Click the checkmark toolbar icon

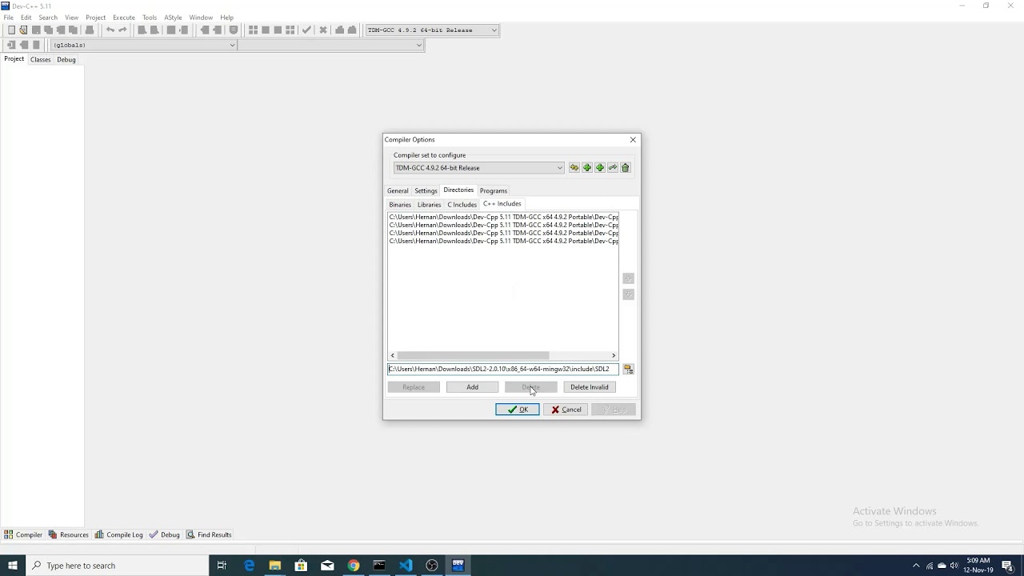click(306, 30)
